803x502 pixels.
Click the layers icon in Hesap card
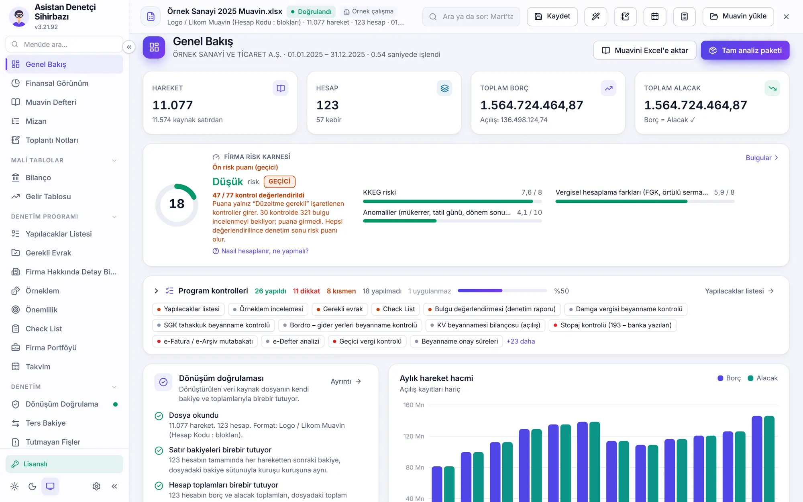click(444, 88)
